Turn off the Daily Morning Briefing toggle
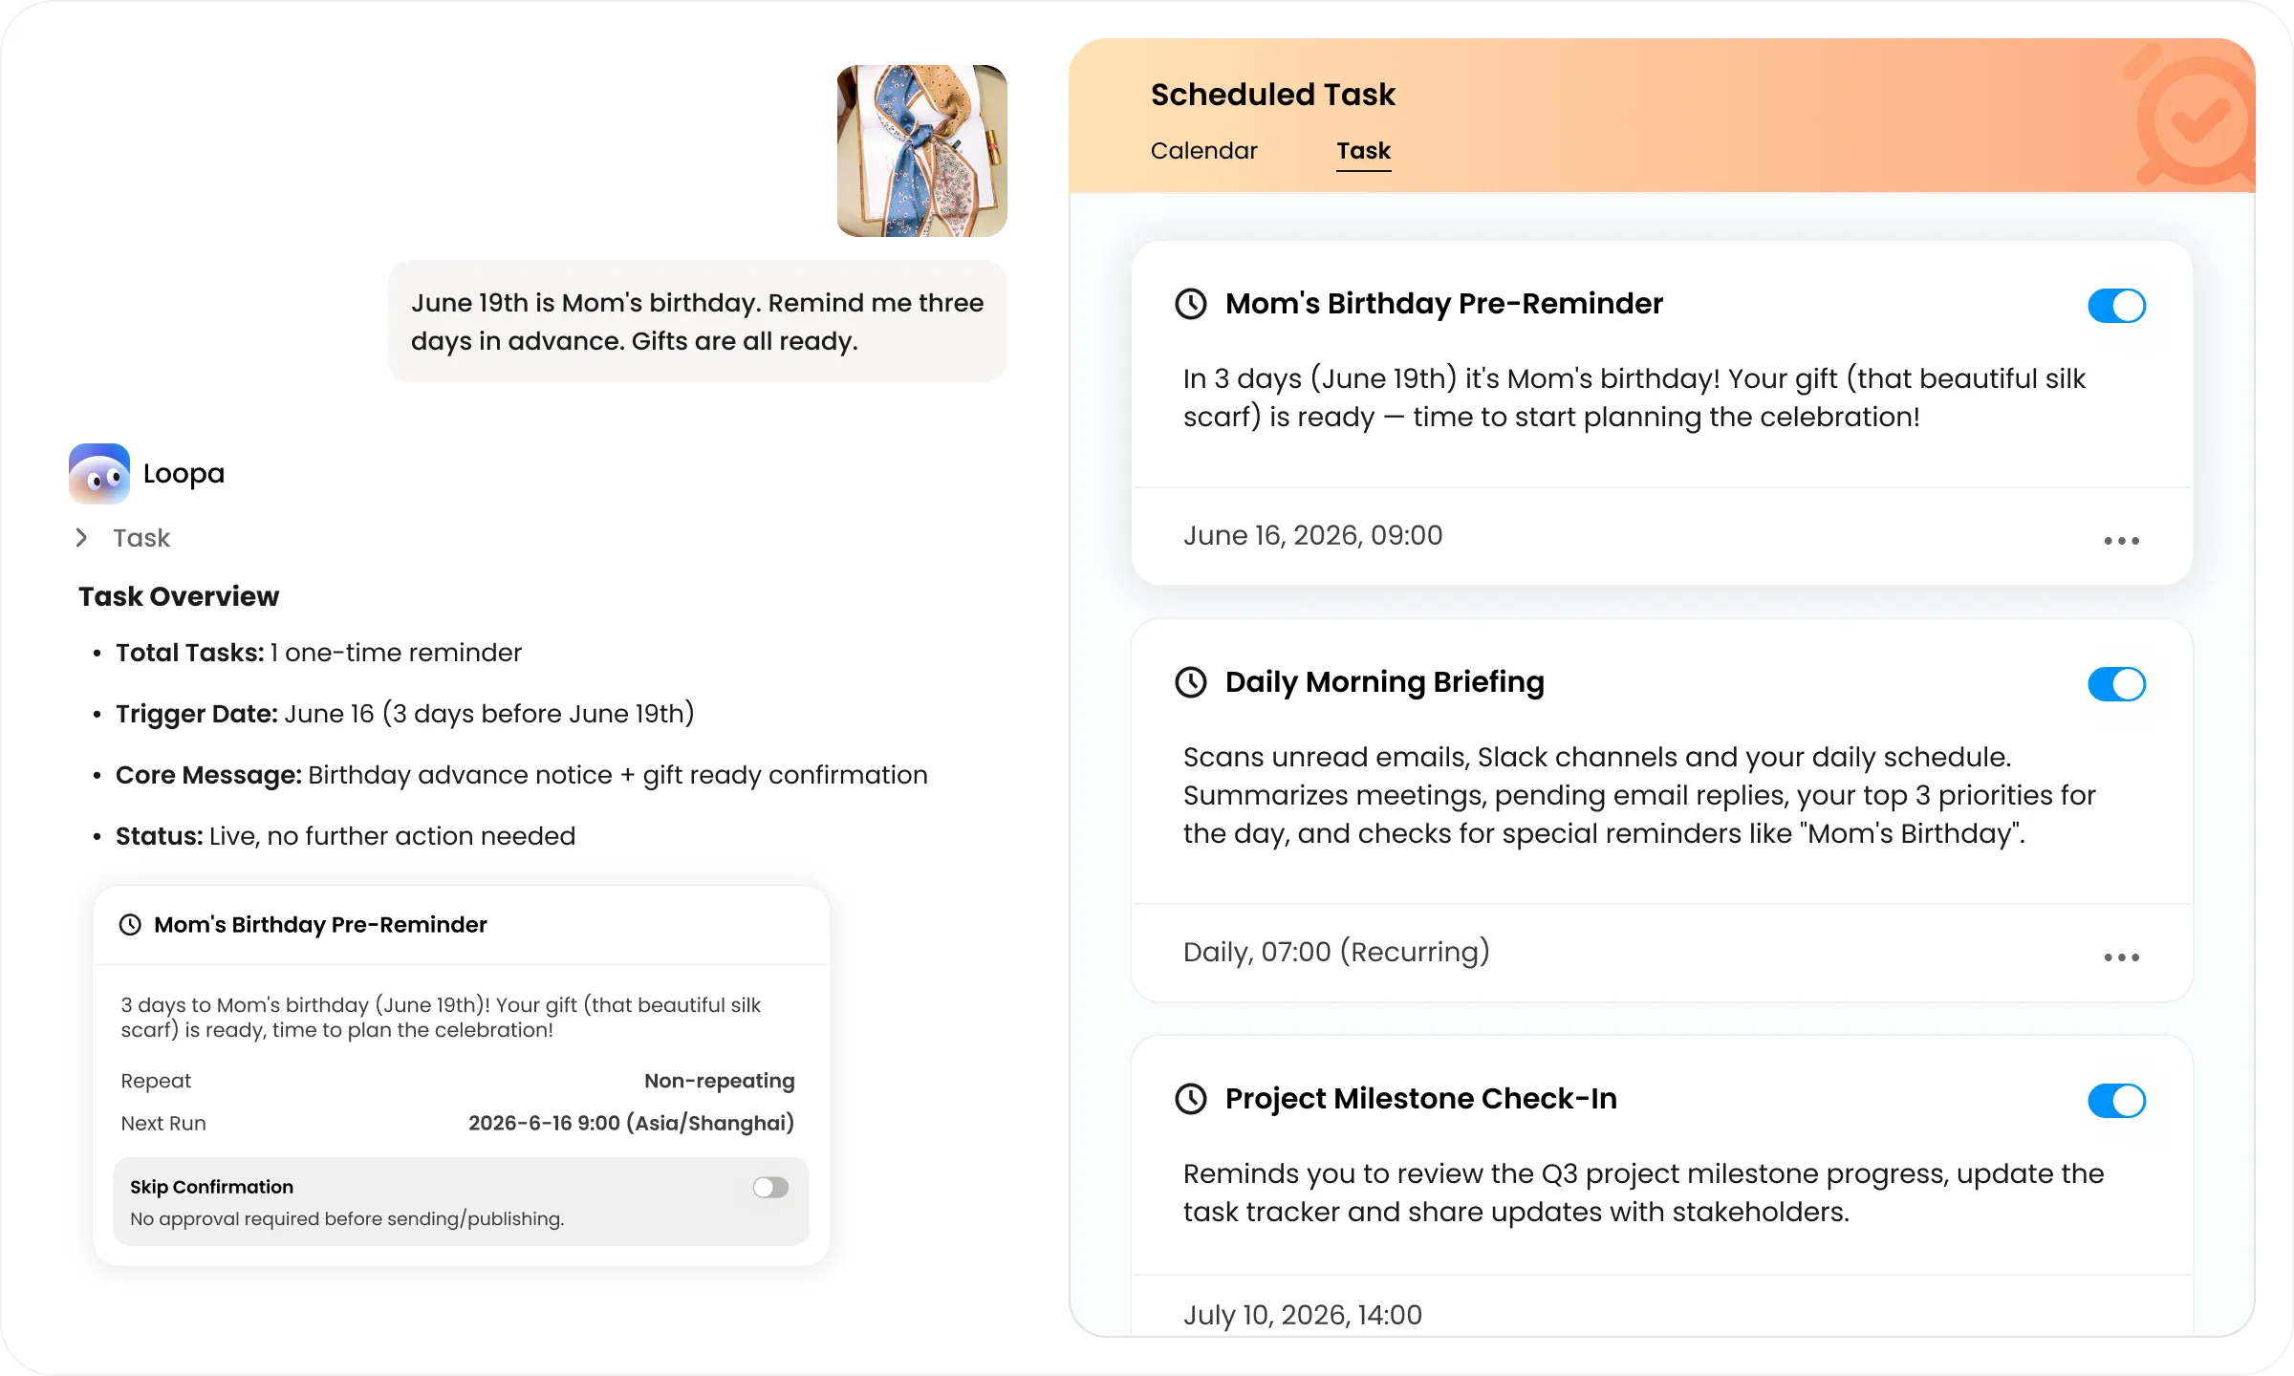Image resolution: width=2294 pixels, height=1376 pixels. click(2117, 684)
